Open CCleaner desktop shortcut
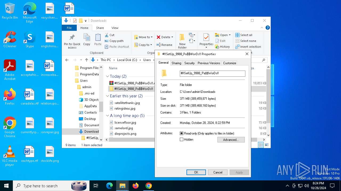341x191 pixels. pos(10,40)
